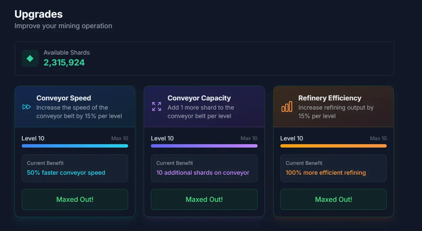Select the Conveyor Speed card title
The image size is (422, 231).
tap(64, 98)
